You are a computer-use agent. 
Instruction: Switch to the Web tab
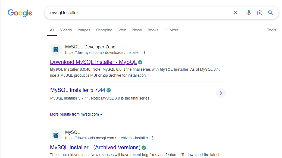coord(122,30)
